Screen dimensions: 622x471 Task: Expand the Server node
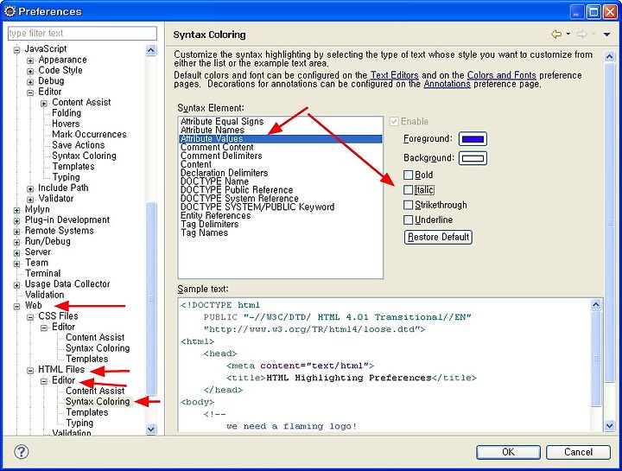pos(16,253)
